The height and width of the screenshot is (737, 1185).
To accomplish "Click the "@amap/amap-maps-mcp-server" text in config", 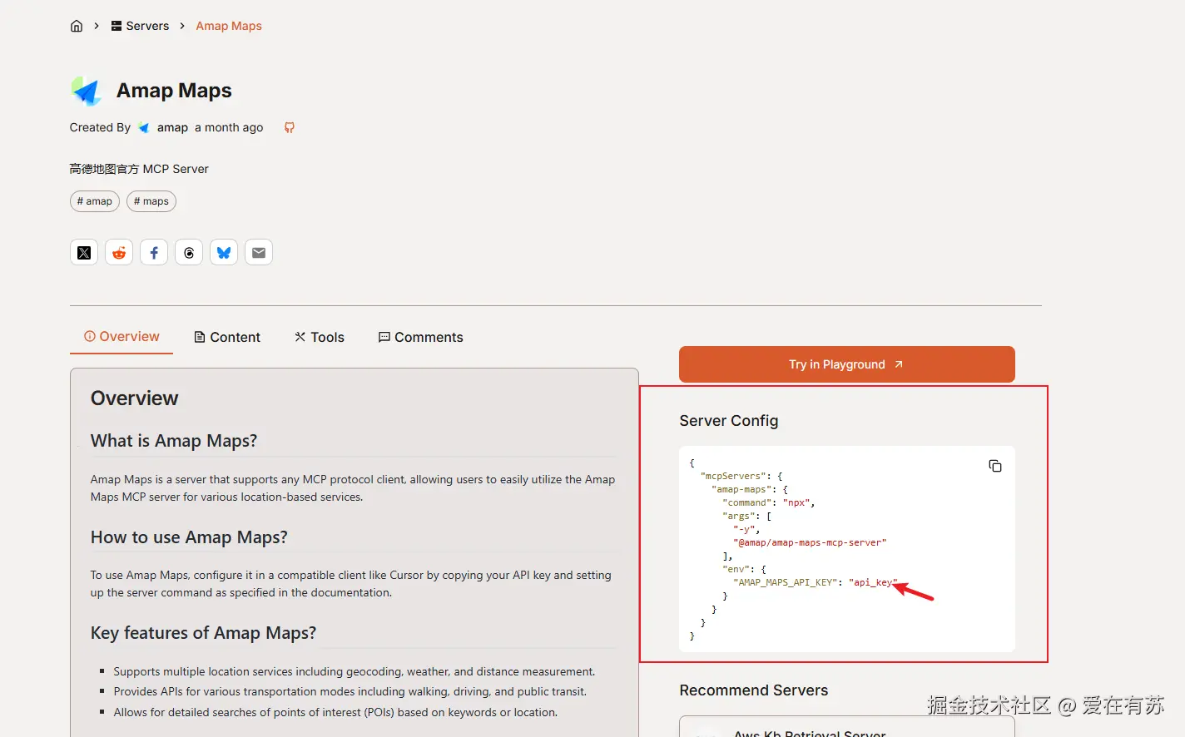I will click(x=810, y=542).
